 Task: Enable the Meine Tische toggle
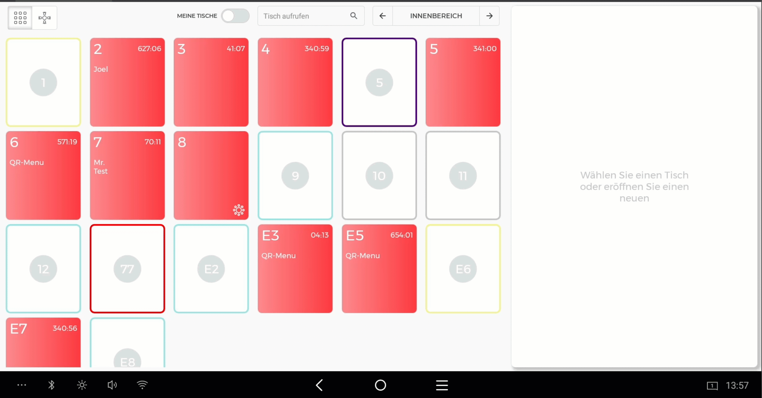[x=235, y=16]
